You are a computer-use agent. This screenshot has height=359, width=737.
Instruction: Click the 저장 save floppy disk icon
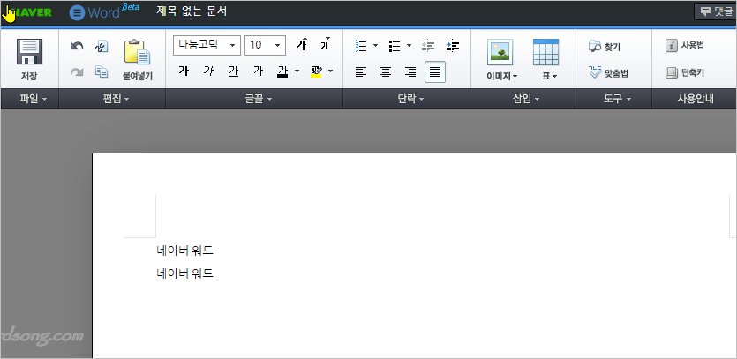[29, 53]
